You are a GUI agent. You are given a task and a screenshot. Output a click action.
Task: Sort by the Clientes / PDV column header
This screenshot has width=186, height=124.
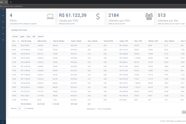coord(153,41)
